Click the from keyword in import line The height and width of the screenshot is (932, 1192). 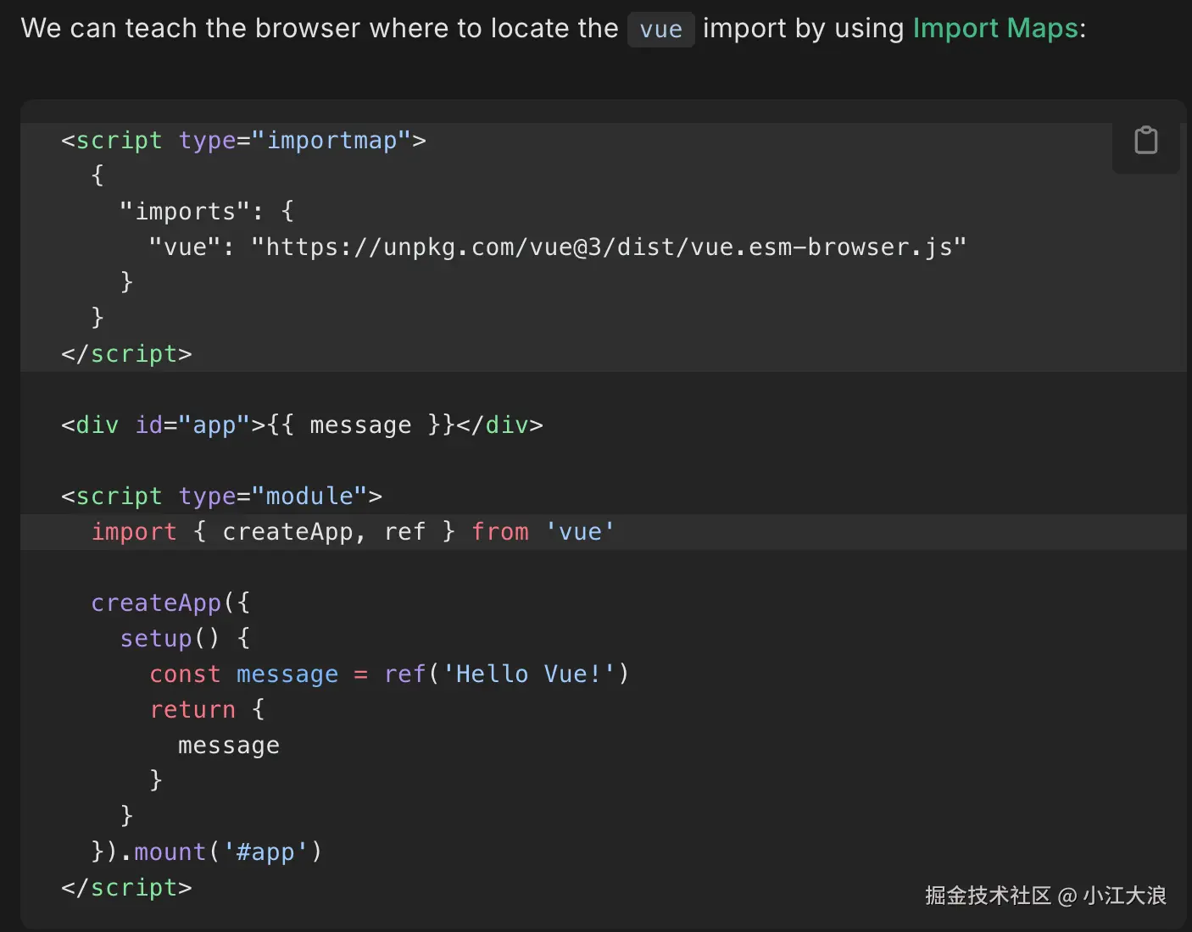click(x=500, y=532)
